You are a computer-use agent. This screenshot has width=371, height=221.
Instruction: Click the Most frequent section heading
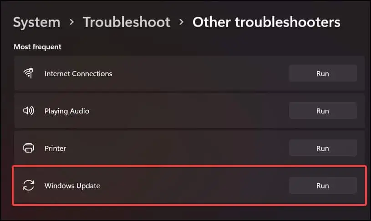tap(37, 47)
